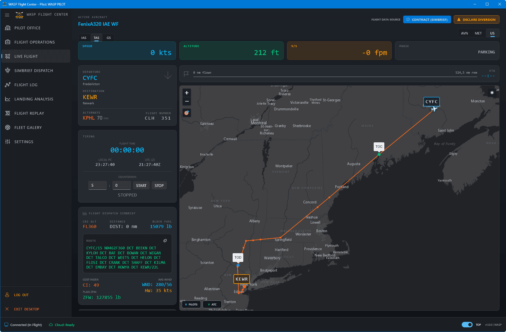This screenshot has width=506, height=332.
Task: Select the AVN units option
Action: pos(464,33)
